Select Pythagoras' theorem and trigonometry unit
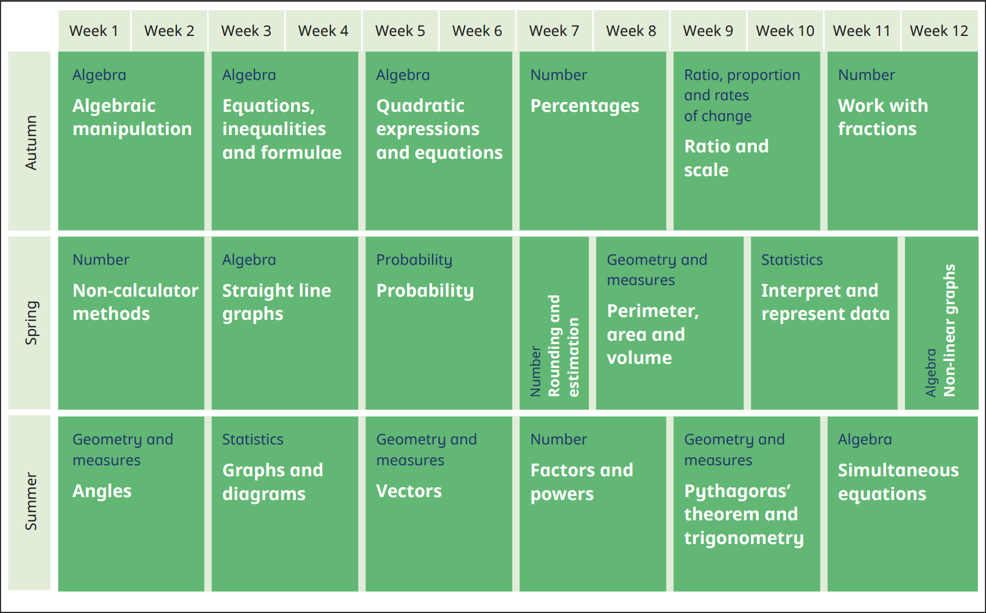 pos(746,503)
